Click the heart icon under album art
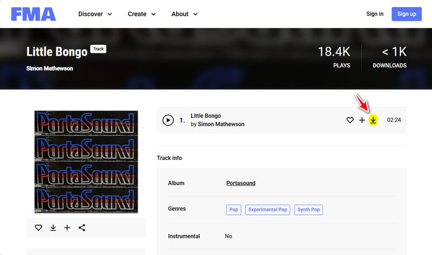 coord(38,227)
